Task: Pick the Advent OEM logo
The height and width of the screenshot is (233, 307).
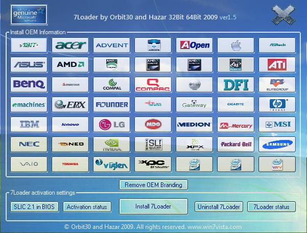Action: point(111,45)
